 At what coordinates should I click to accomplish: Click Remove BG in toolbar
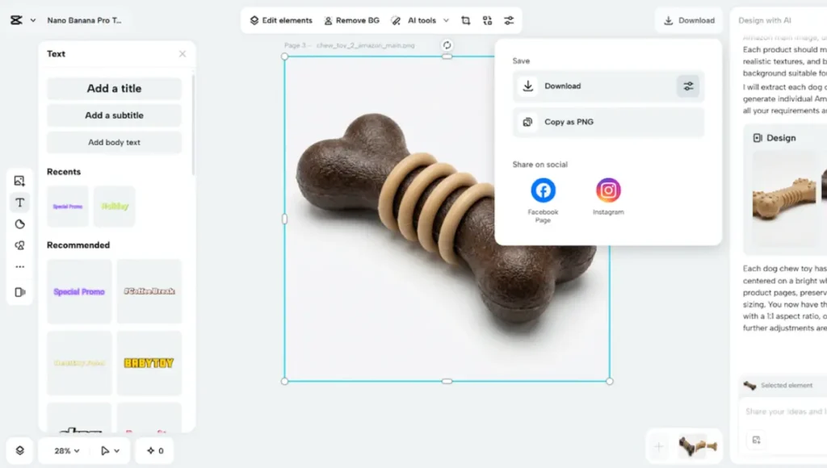click(351, 20)
